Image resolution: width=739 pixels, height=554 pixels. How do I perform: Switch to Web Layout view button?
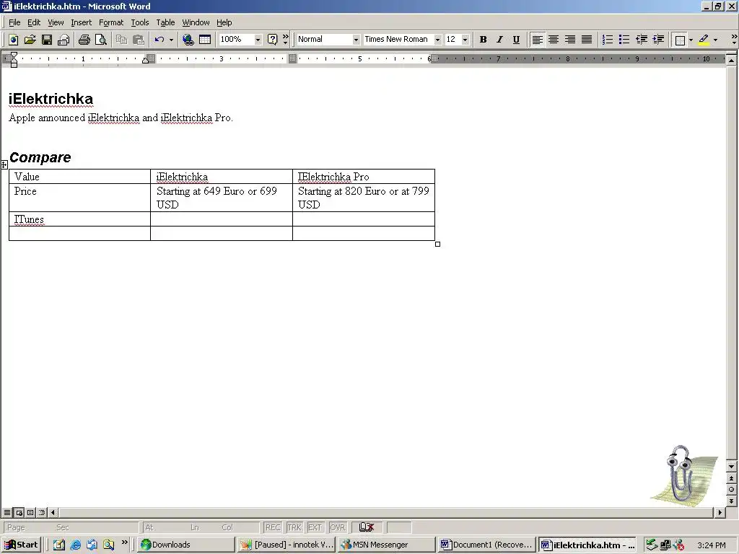coord(19,512)
